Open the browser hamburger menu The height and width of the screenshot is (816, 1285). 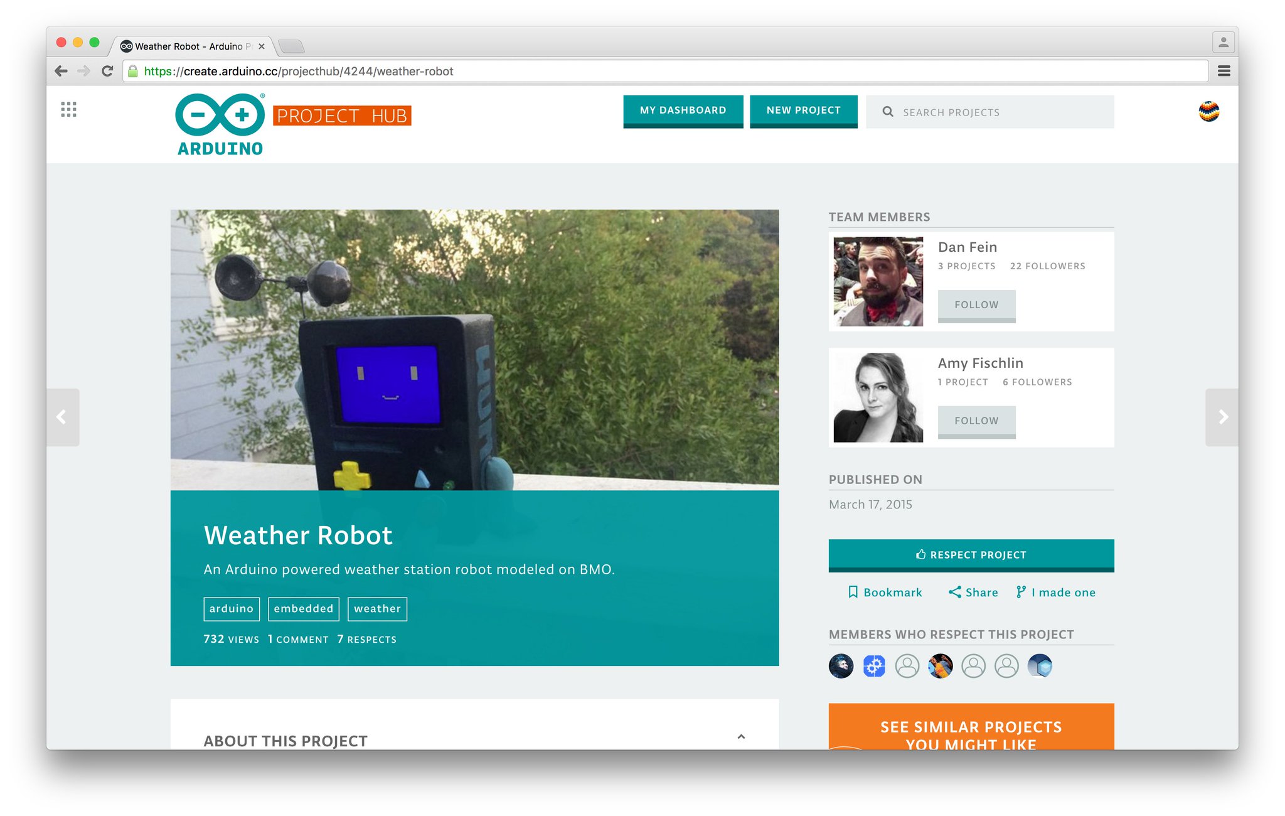tap(1223, 71)
